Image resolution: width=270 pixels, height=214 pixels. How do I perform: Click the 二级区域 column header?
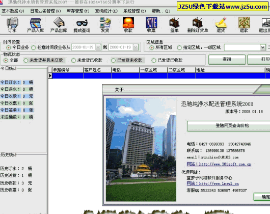coord(182,70)
